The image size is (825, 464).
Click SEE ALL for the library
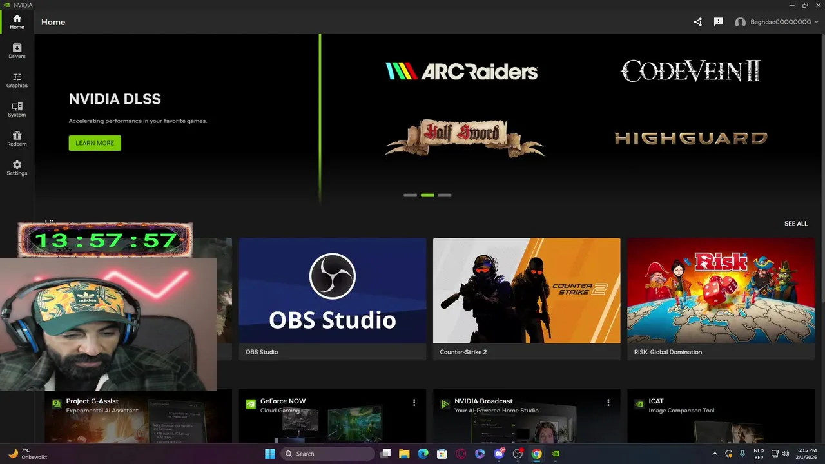[795, 224]
